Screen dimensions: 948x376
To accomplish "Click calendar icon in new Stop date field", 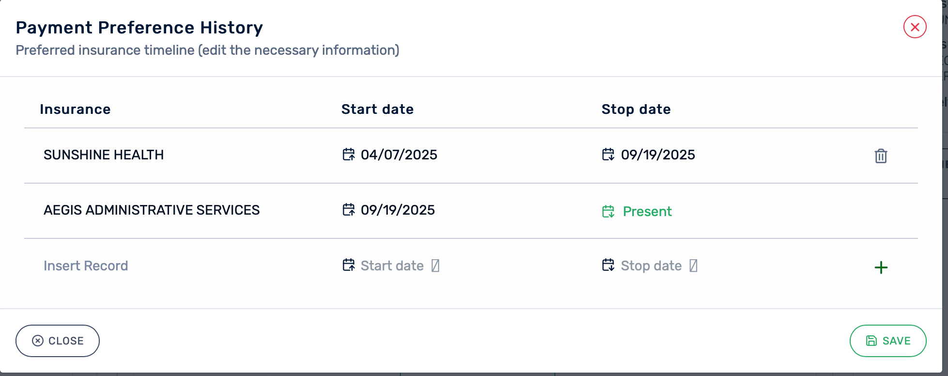I will point(608,265).
